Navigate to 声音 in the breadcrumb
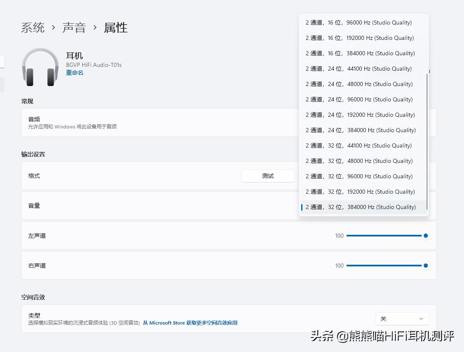This screenshot has width=464, height=352. pyautogui.click(x=74, y=27)
